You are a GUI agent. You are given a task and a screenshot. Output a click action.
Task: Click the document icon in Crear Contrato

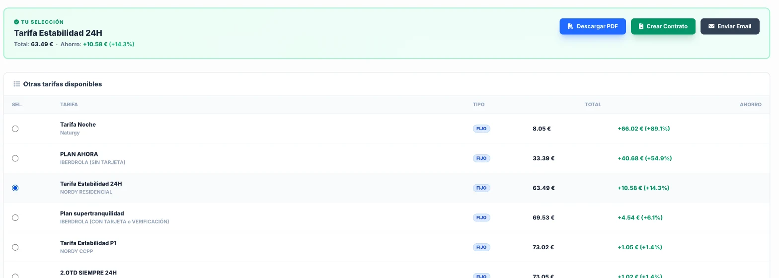click(x=641, y=26)
